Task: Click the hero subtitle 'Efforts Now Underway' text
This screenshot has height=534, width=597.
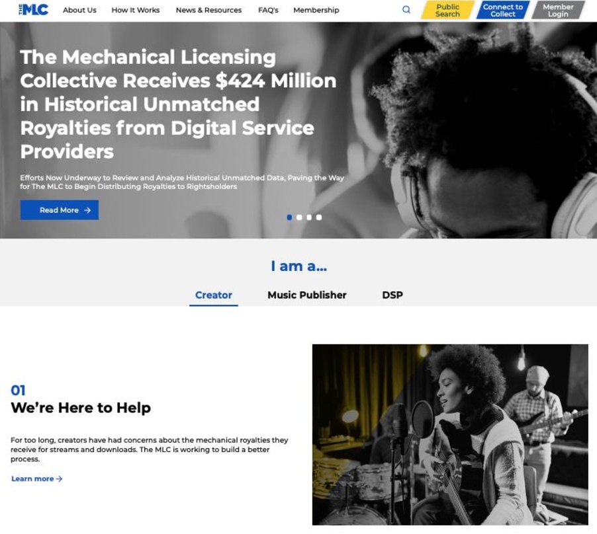Action: point(182,182)
